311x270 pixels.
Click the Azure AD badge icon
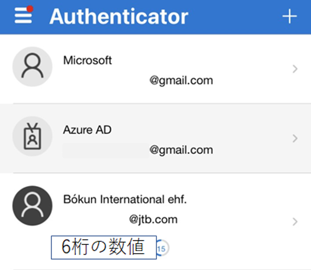(32, 137)
